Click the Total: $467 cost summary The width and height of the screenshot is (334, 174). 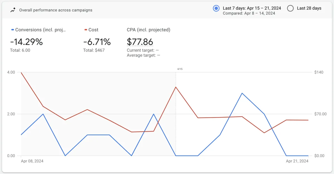point(94,50)
